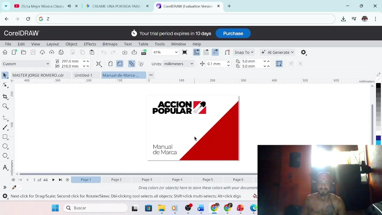Click the Purchase button
This screenshot has height=215, width=382.
click(x=233, y=33)
